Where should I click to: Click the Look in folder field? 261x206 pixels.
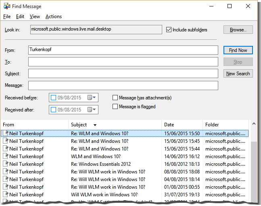pyautogui.click(x=96, y=29)
